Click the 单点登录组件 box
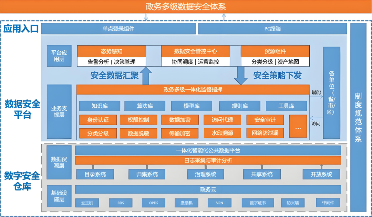This screenshot has width=372, height=217. tap(118, 29)
